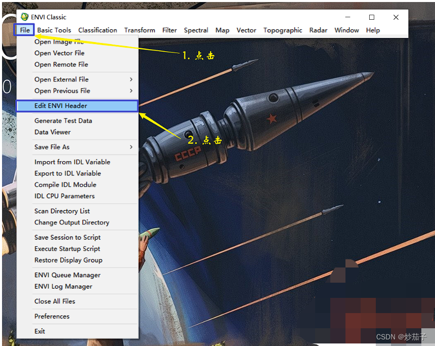435x346 pixels.
Task: Open the Topographic menu
Action: point(283,30)
